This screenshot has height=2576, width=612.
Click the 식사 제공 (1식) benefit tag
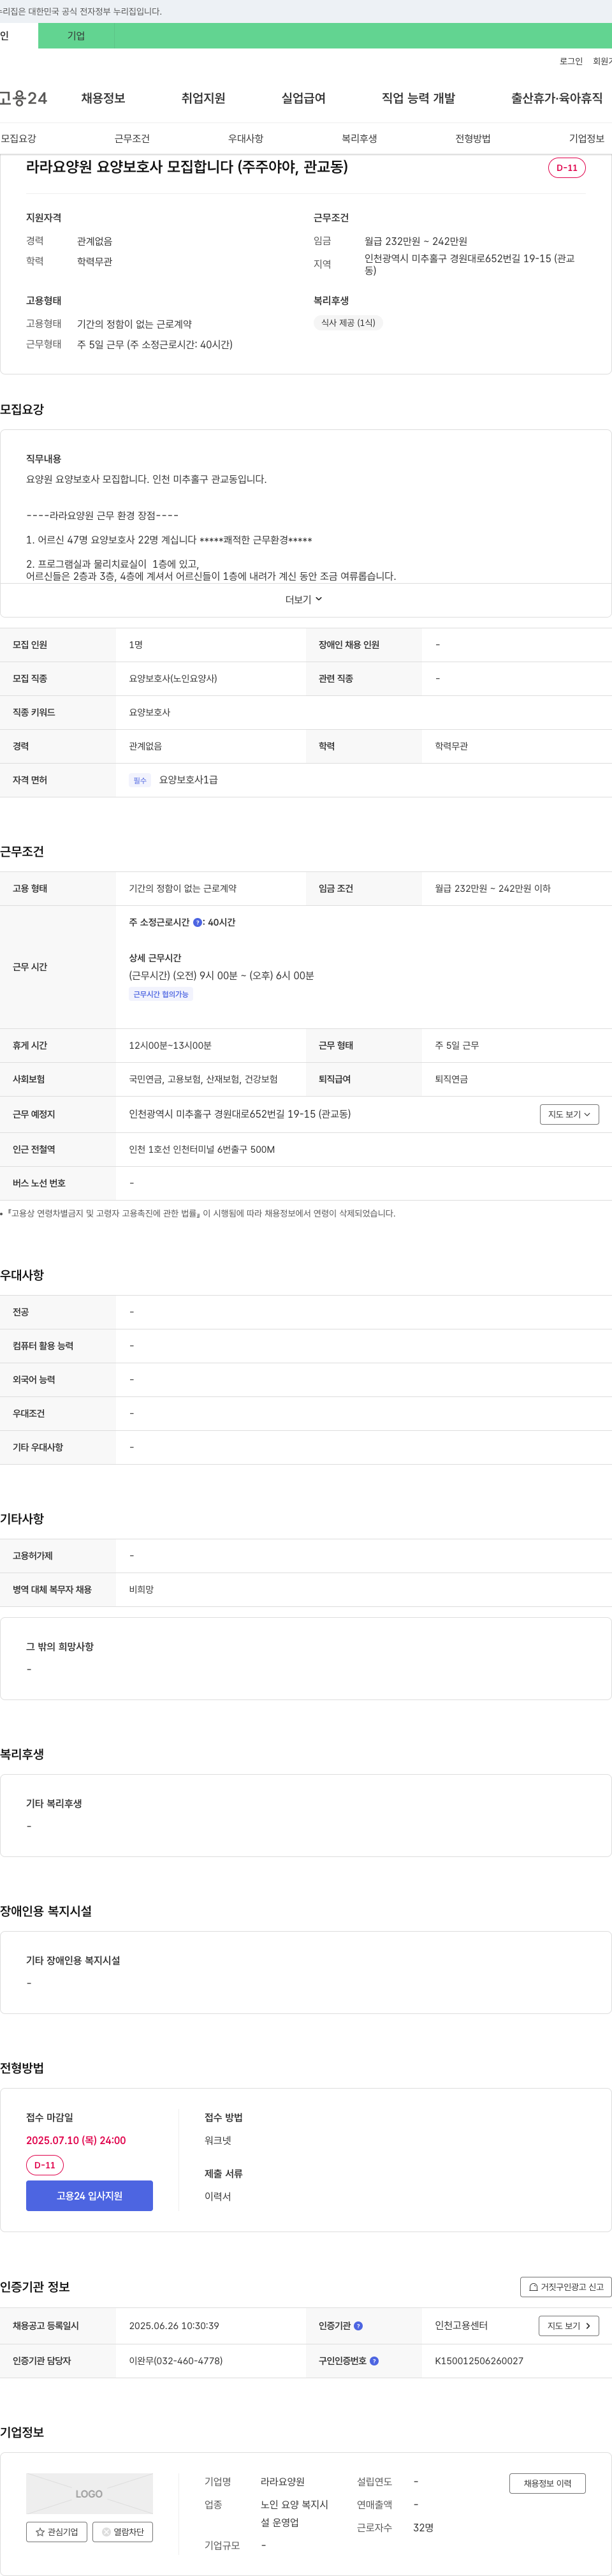point(348,323)
